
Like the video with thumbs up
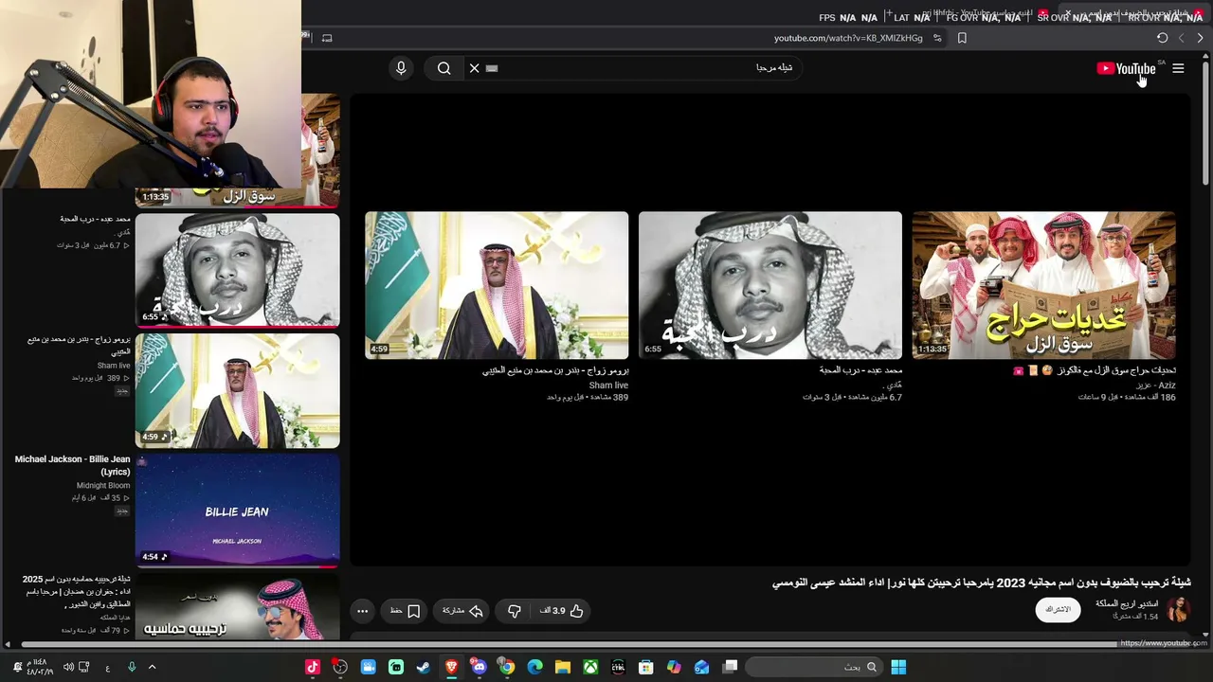click(x=567, y=611)
